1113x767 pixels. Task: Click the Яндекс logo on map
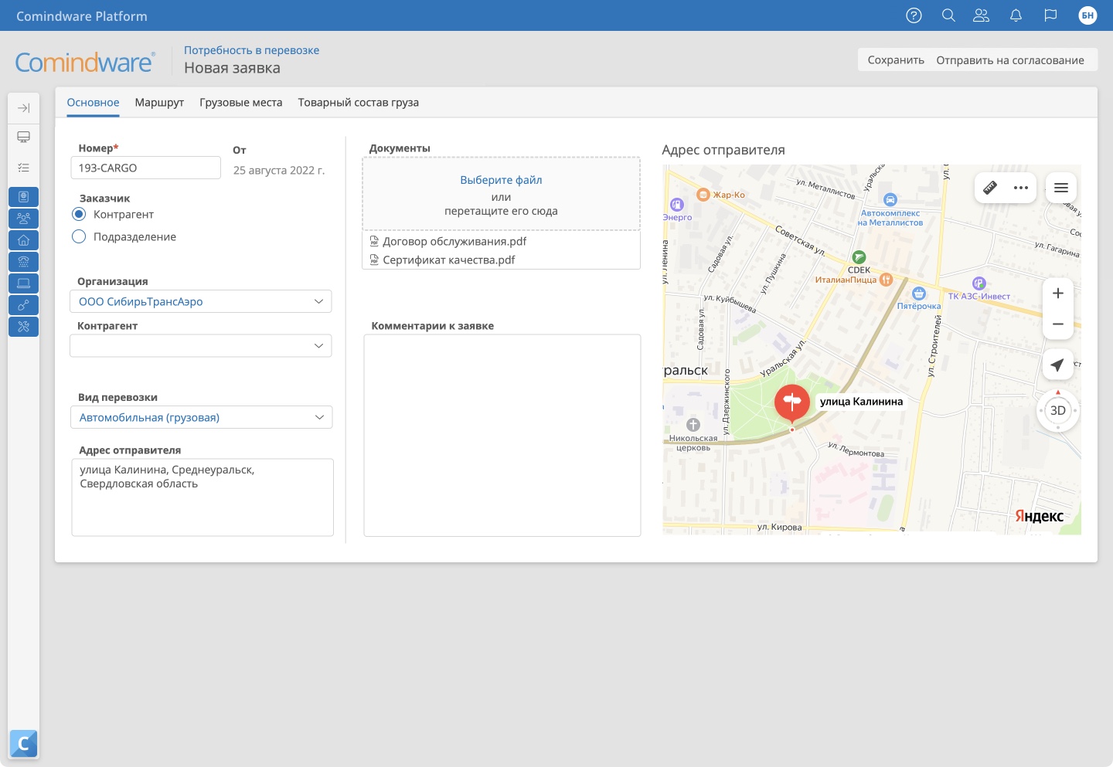pos(1040,516)
